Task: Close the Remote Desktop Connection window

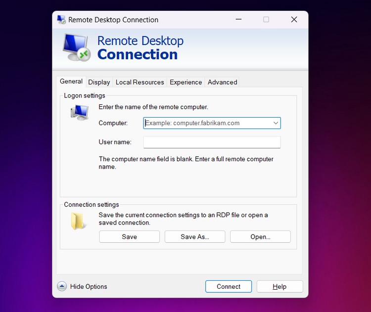Action: coord(294,19)
